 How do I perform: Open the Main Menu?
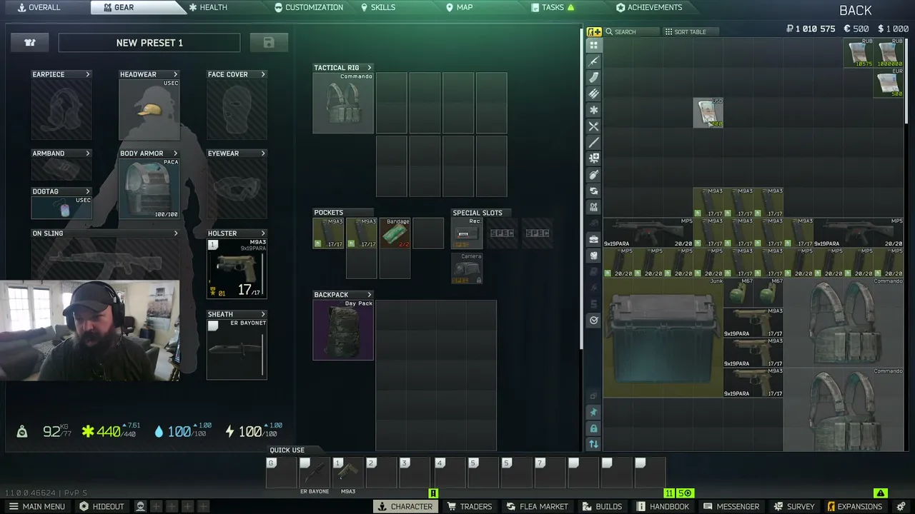36,506
